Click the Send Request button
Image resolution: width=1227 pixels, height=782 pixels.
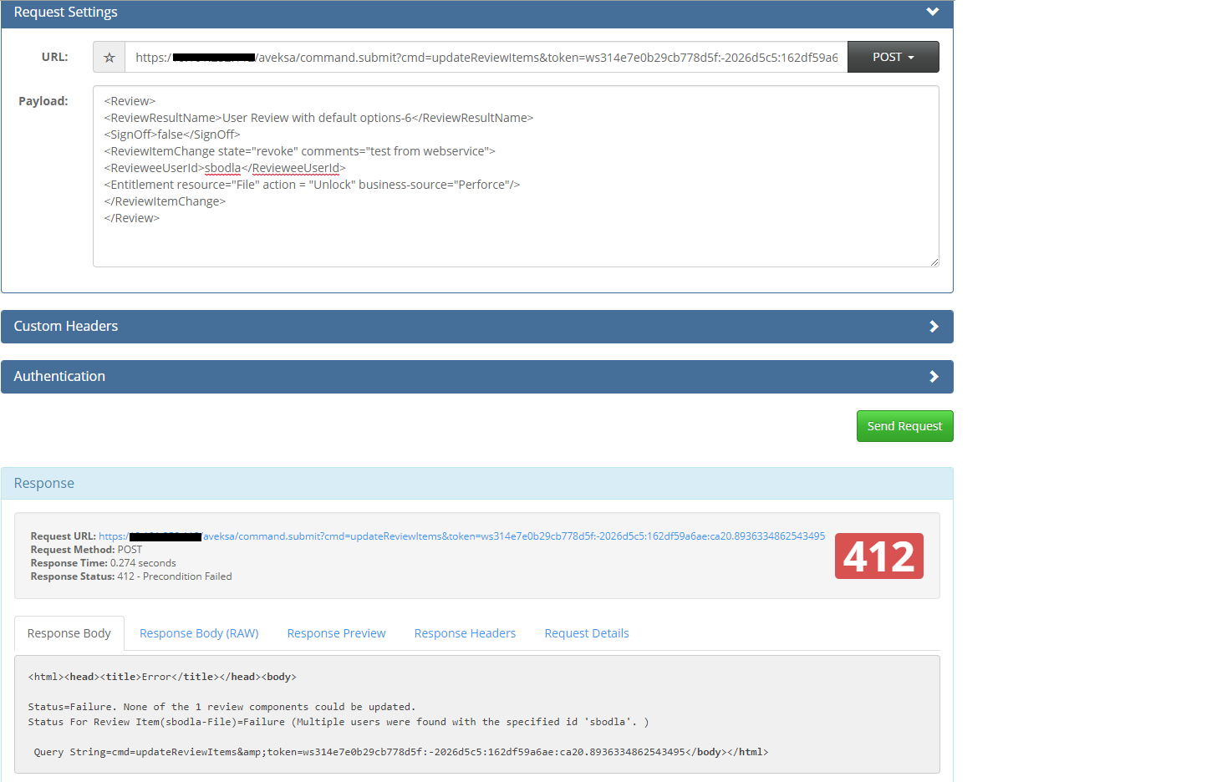point(904,426)
